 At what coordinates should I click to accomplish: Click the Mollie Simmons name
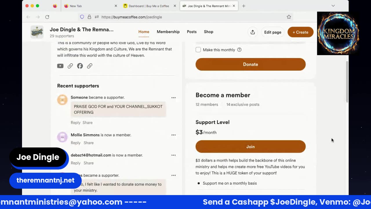[x=85, y=135]
